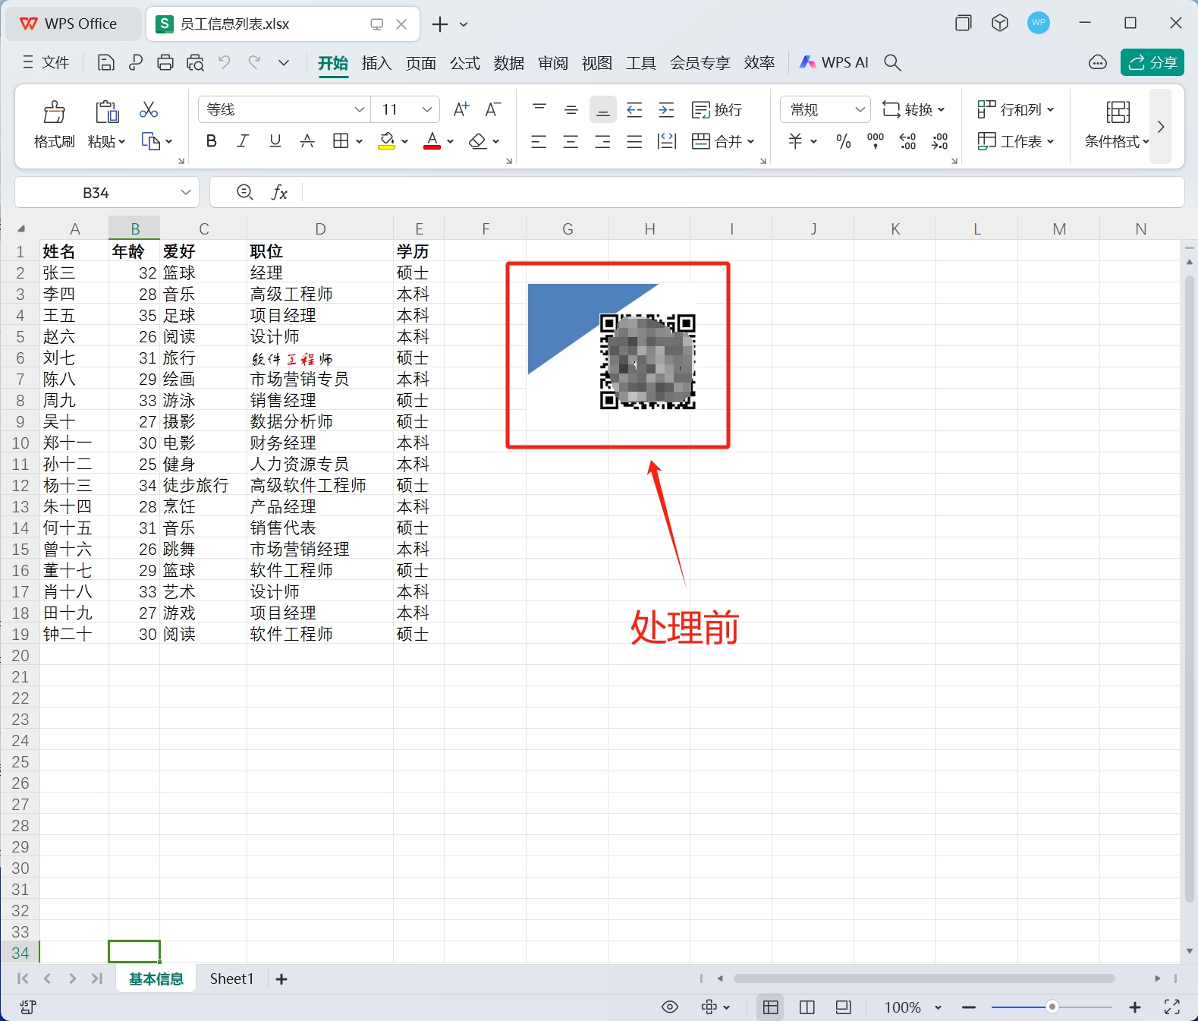Click the Paste clipboard icon
This screenshot has width=1198, height=1021.
pyautogui.click(x=107, y=112)
